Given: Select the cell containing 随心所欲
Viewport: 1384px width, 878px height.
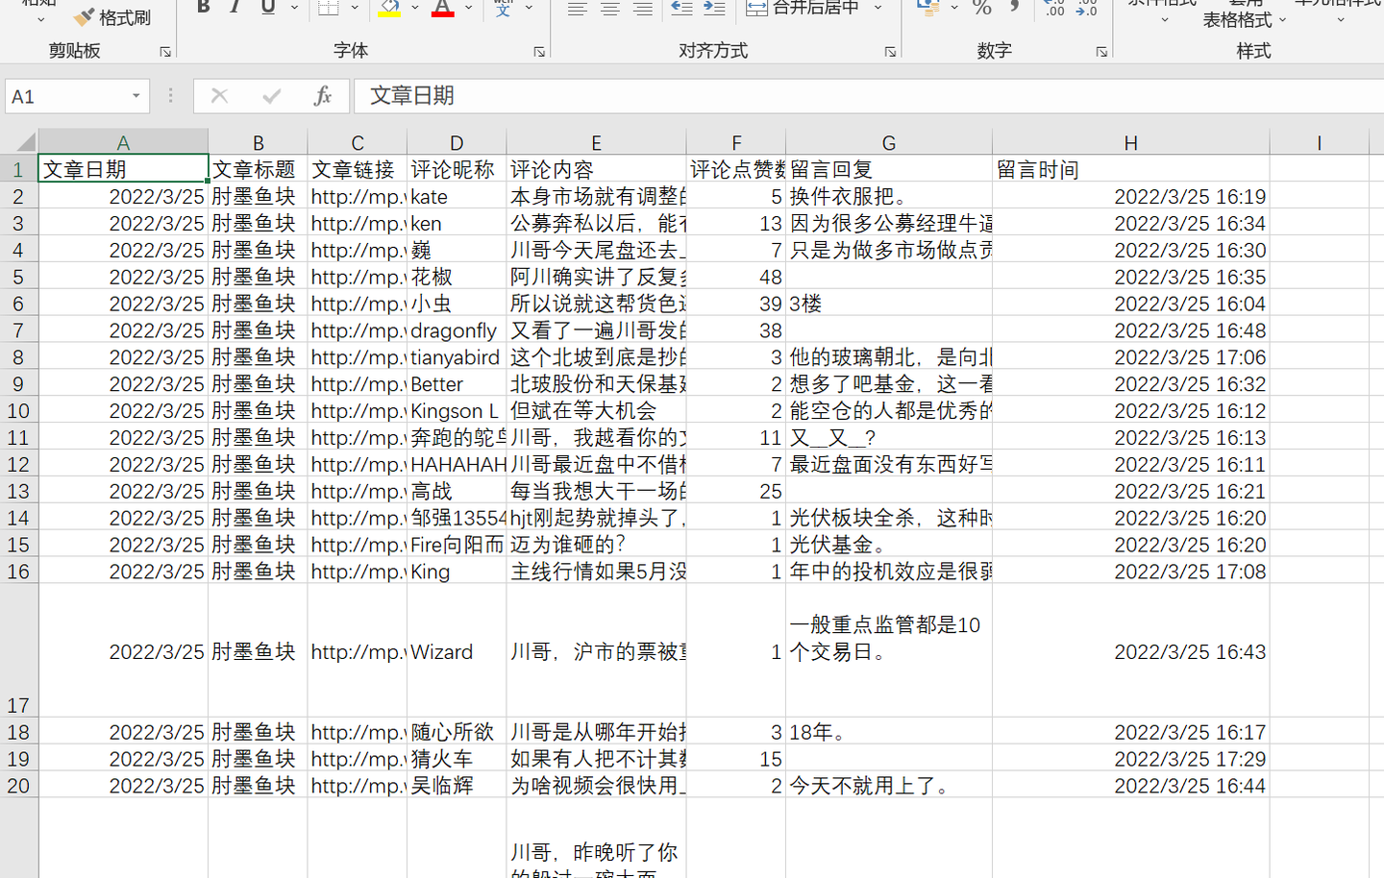Looking at the screenshot, I should click(x=457, y=732).
